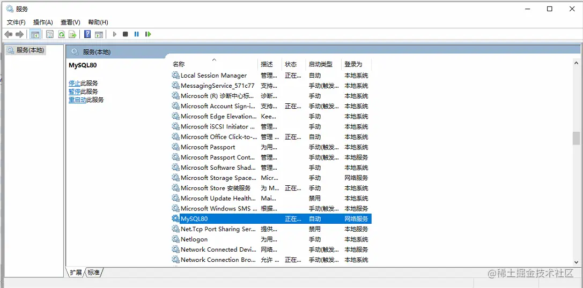
Task: Click the Services gear icon in the title bar
Action: click(10, 9)
